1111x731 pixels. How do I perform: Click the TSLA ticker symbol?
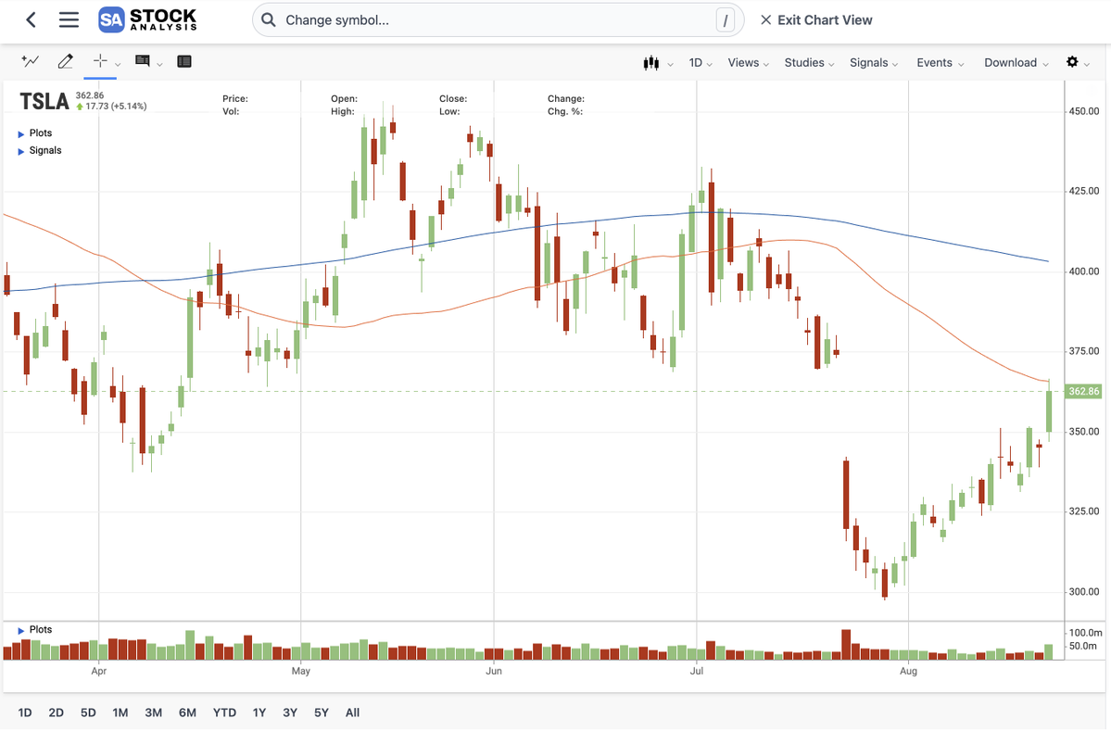coord(44,102)
